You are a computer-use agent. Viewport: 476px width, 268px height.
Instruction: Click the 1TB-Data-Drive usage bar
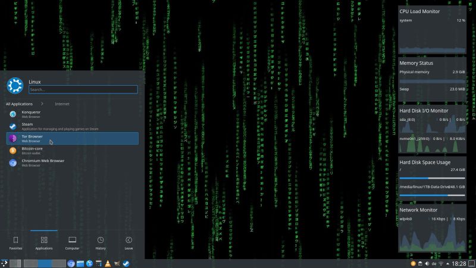pos(433,195)
